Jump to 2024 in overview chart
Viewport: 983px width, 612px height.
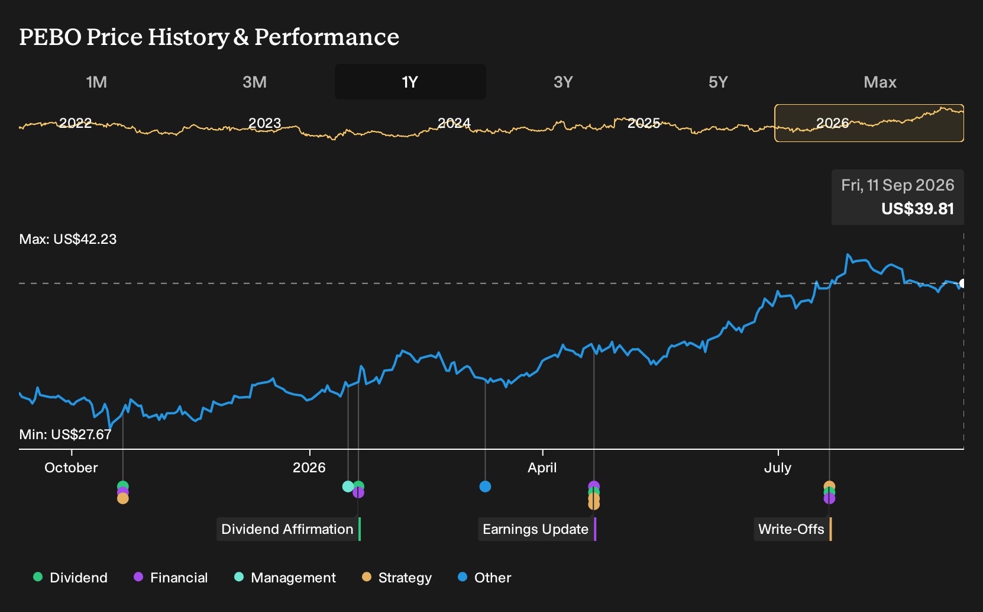pos(454,123)
